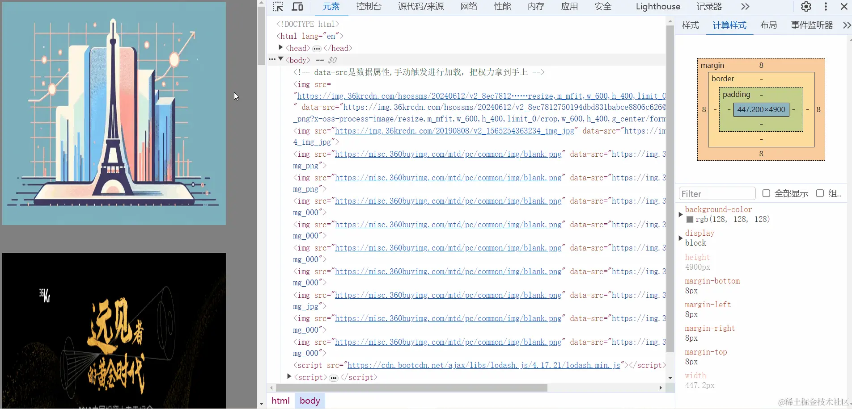852x409 pixels.
Task: Enable the 全部显示 checkbox
Action: tap(767, 193)
